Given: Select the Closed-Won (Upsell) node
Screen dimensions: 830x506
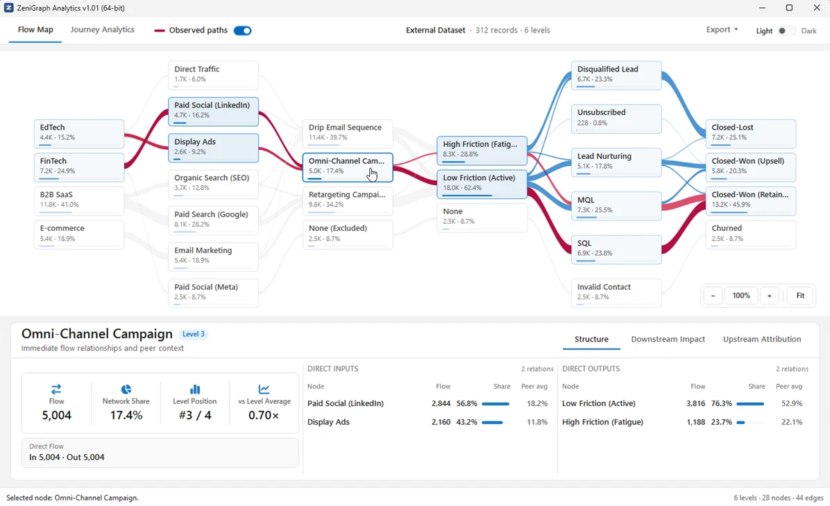Looking at the screenshot, I should click(751, 167).
